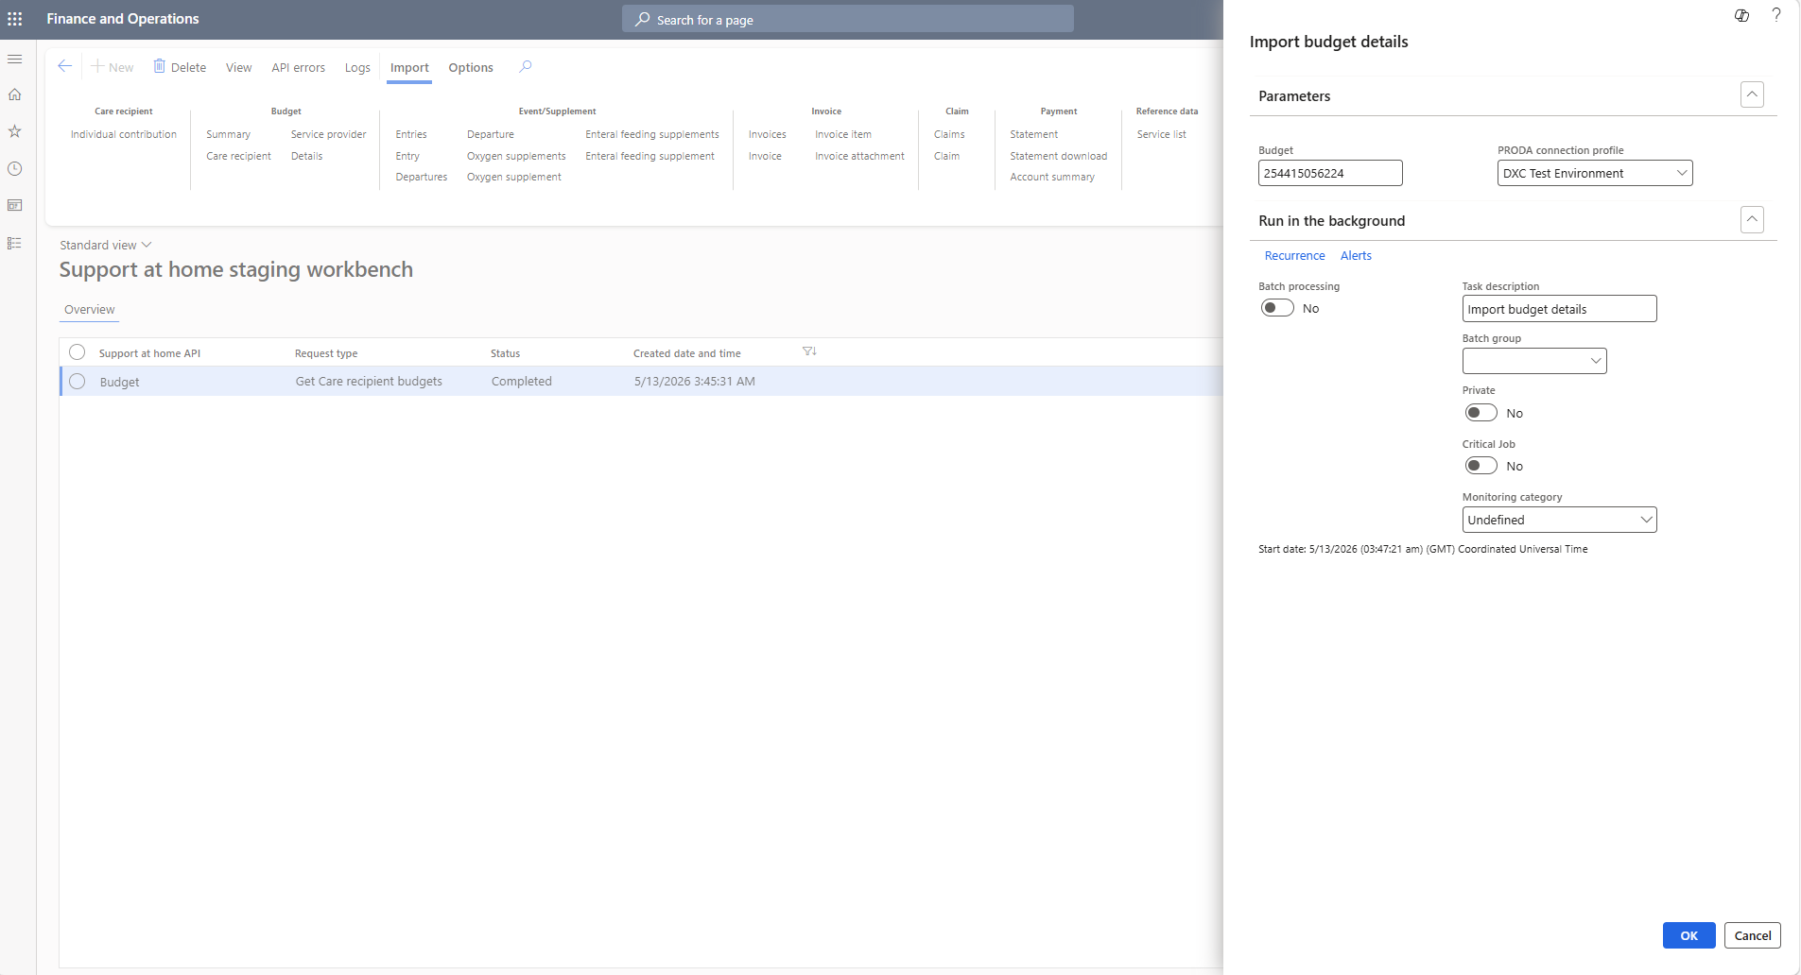1801x975 pixels.
Task: Open PRODA connection profile dropdown
Action: pos(1682,173)
